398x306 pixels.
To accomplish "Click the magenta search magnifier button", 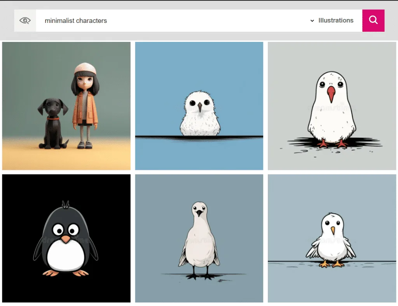I will click(x=373, y=21).
